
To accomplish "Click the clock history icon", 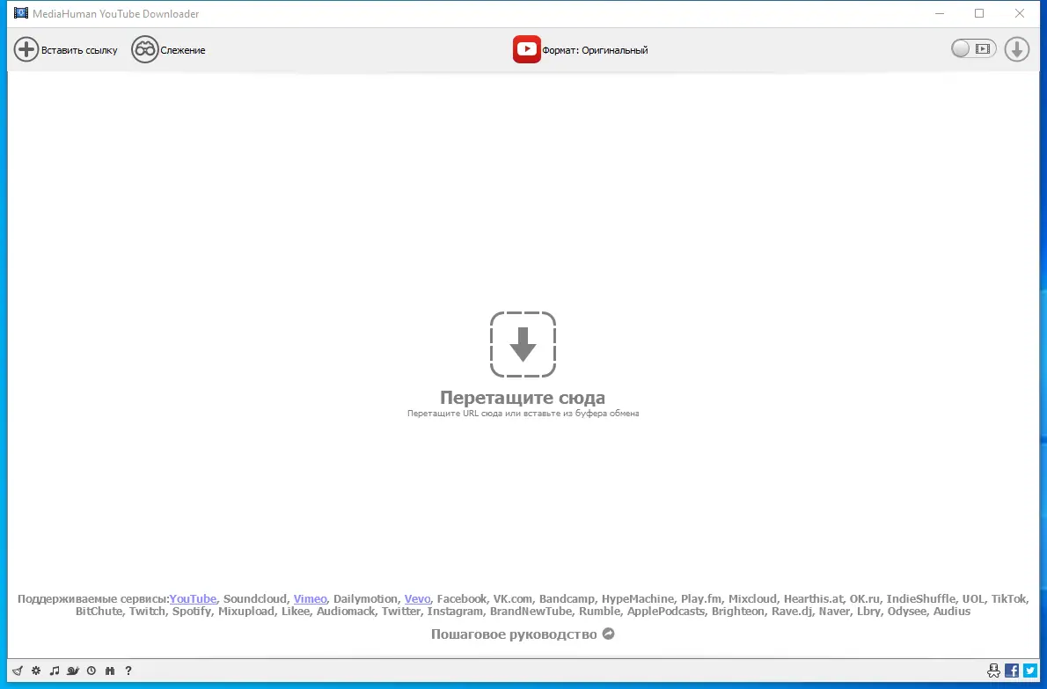I will [92, 671].
